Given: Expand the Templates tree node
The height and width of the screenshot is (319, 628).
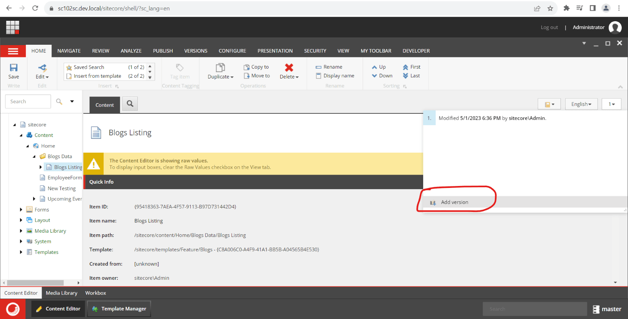Looking at the screenshot, I should tap(21, 252).
